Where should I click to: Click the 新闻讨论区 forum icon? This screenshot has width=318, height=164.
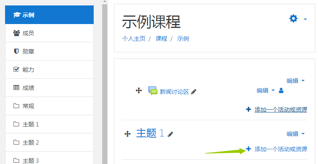(152, 91)
